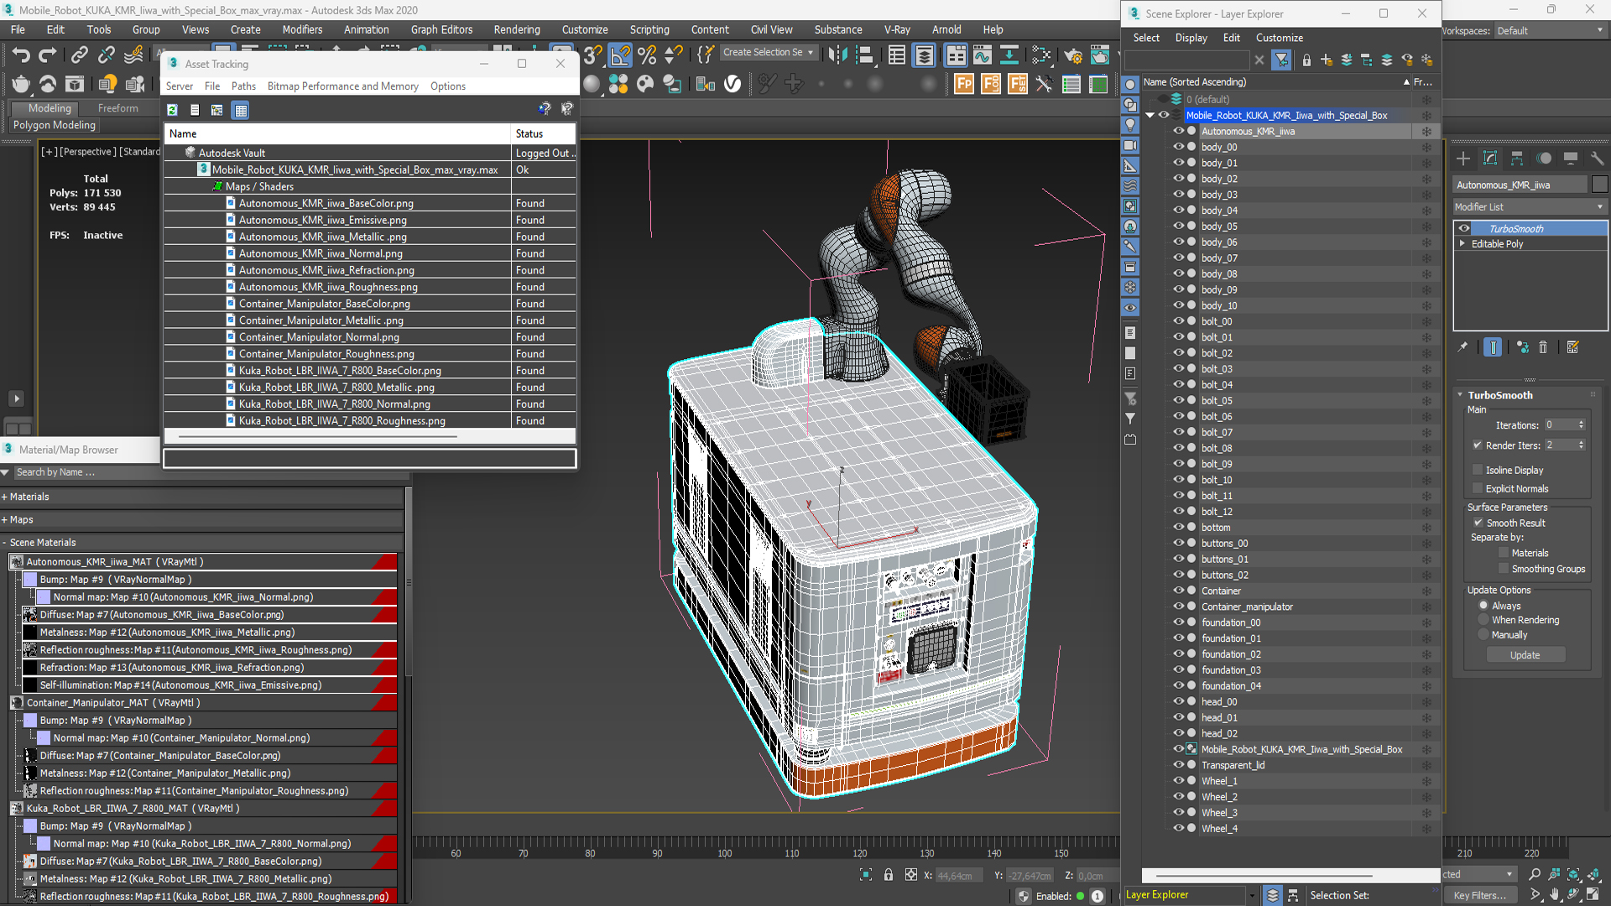Click the lock icon in Scene Explorer toolbar
1611x906 pixels.
[x=1306, y=60]
